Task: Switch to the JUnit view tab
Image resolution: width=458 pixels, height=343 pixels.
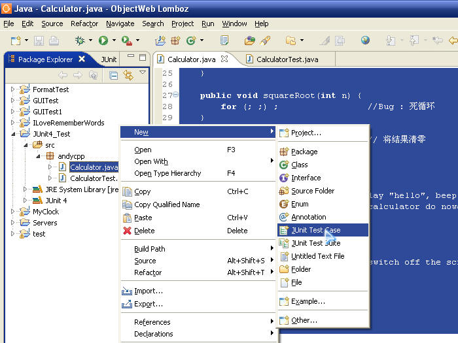Action: tap(109, 59)
